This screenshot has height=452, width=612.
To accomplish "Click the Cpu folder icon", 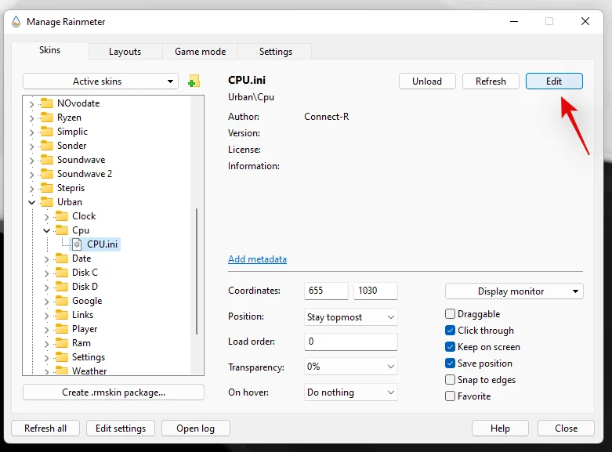I will pos(62,230).
